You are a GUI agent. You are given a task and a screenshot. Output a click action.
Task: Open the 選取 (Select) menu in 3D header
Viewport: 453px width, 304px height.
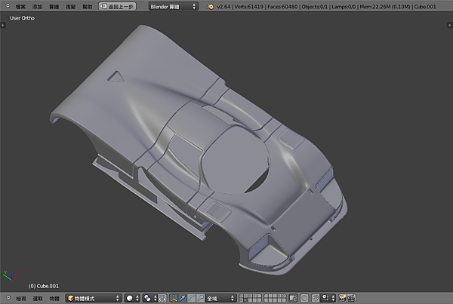pos(38,298)
